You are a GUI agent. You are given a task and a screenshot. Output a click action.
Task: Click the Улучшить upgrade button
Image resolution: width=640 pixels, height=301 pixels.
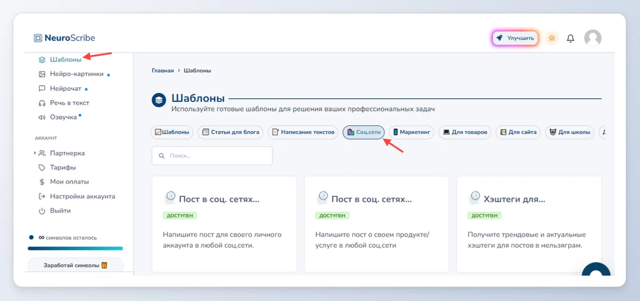(515, 38)
